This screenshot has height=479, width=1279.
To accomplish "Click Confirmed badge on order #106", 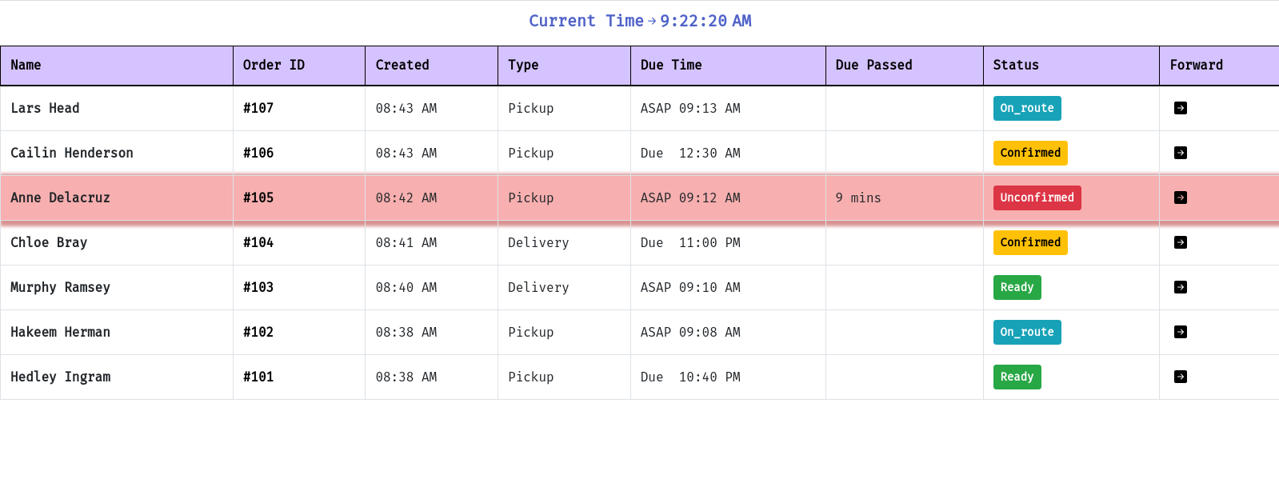I will pyautogui.click(x=1029, y=153).
